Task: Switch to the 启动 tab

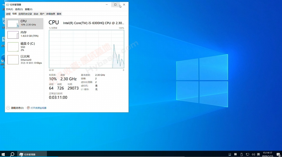Action: pyautogui.click(x=36, y=14)
